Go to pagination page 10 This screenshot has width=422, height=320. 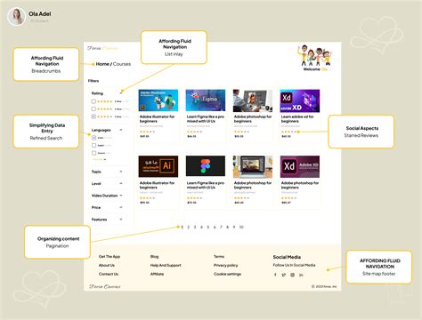point(241,228)
